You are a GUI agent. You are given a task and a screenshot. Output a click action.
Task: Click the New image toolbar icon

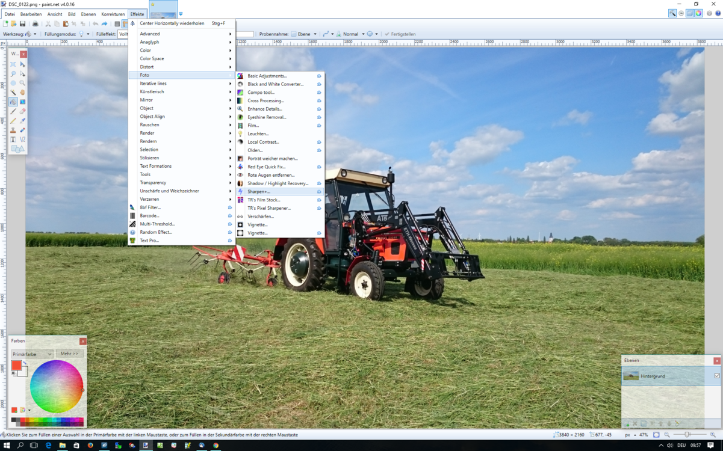click(x=5, y=24)
